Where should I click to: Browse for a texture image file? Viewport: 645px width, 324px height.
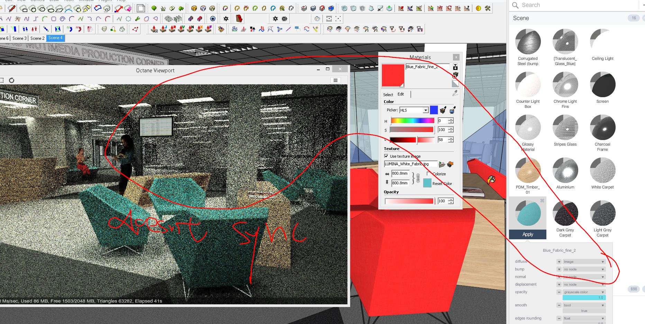point(442,164)
